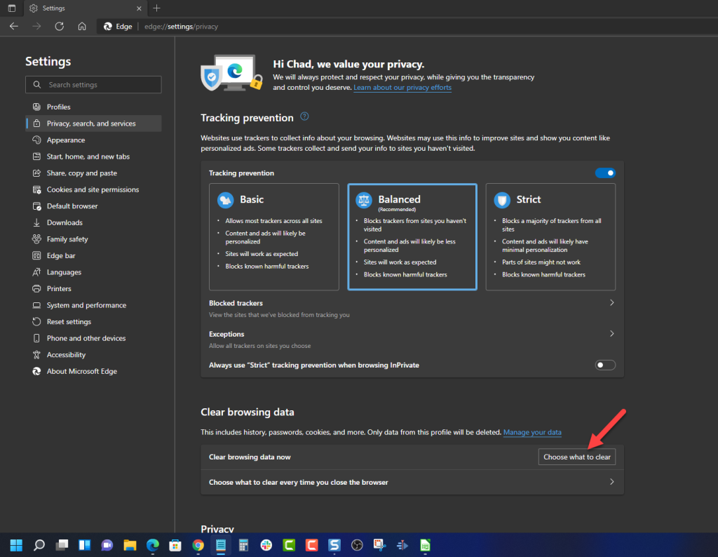
Task: Click the Choose what to clear button
Action: coord(577,457)
